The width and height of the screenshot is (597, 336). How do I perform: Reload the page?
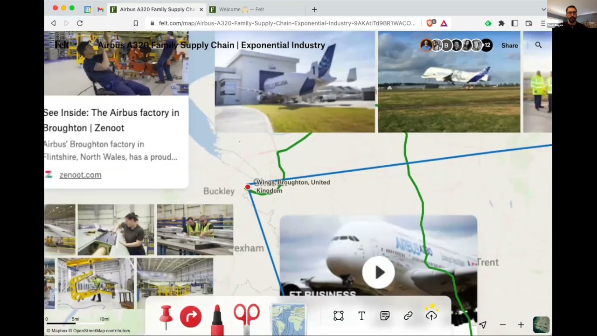click(x=80, y=23)
